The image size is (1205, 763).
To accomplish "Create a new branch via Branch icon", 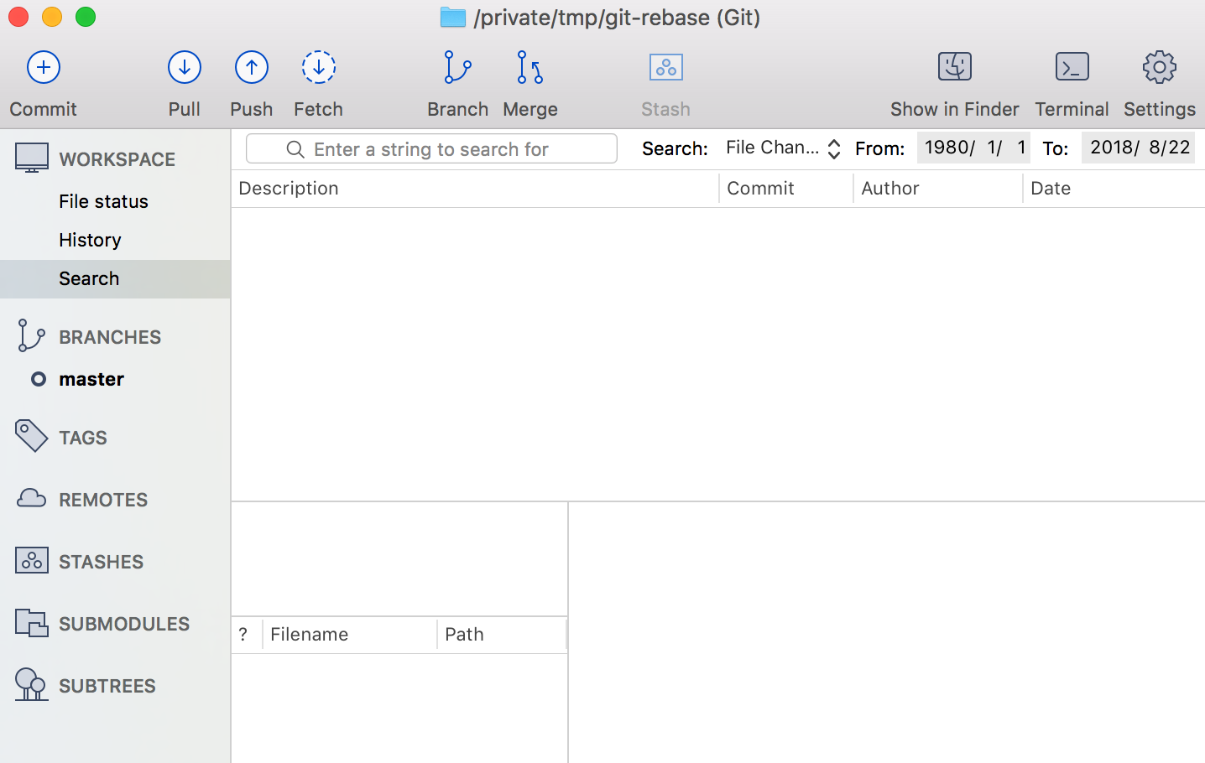I will (457, 68).
